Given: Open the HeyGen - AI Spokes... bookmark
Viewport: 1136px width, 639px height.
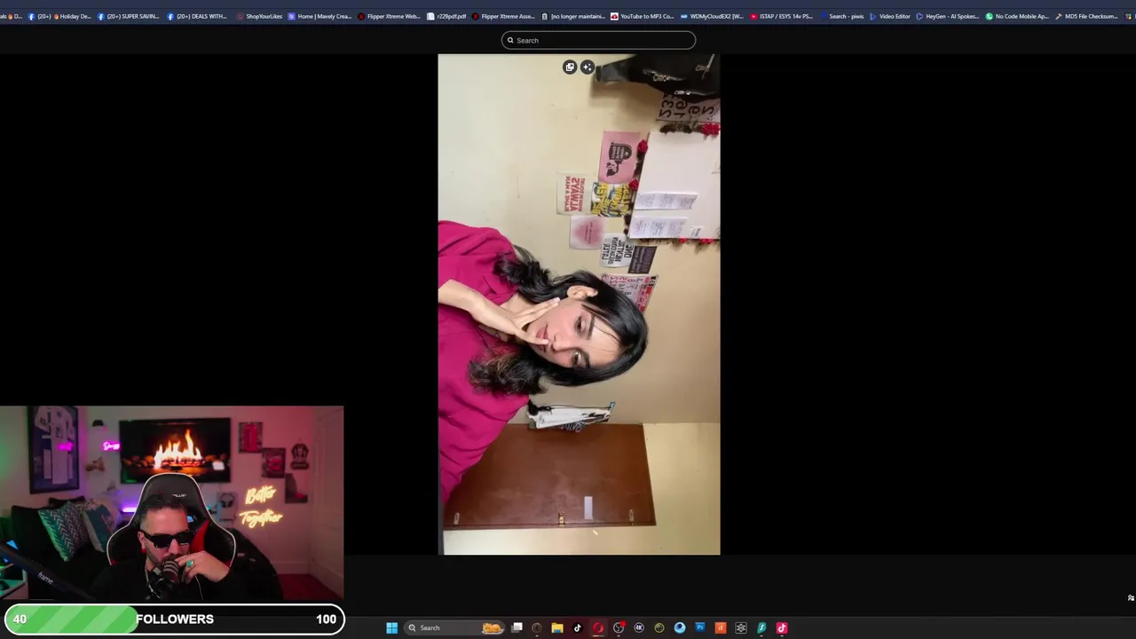Looking at the screenshot, I should pos(948,16).
